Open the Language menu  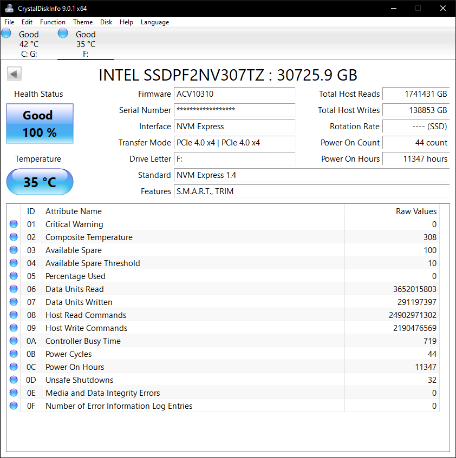pos(155,22)
